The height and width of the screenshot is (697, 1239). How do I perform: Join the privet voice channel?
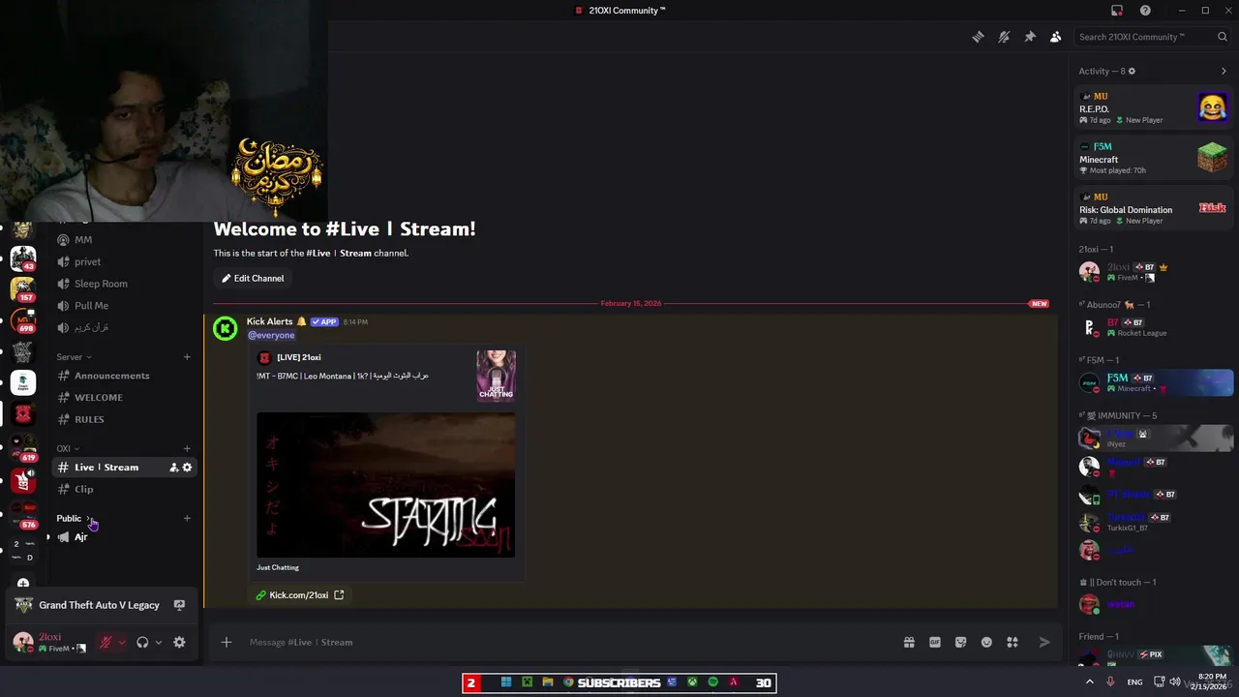point(125,261)
